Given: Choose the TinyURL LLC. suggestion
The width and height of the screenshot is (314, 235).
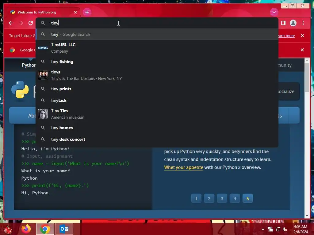Looking at the screenshot, I should 157,48.
